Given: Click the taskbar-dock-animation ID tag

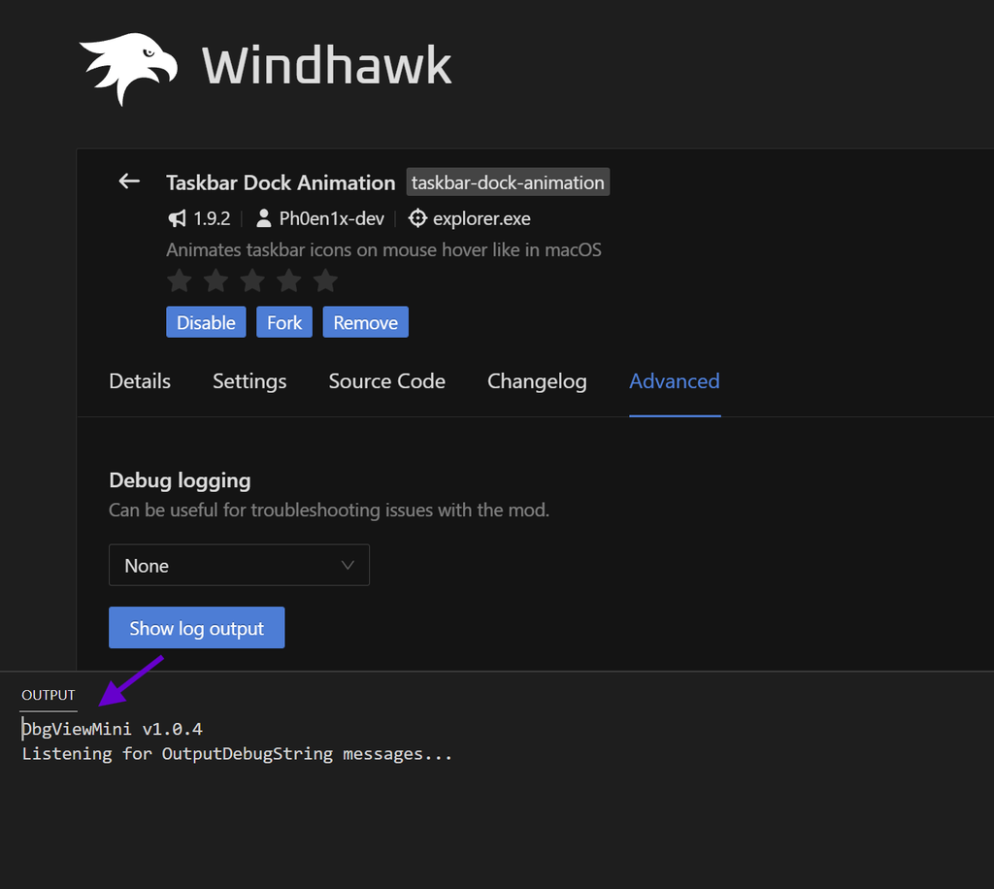Looking at the screenshot, I should tap(508, 182).
